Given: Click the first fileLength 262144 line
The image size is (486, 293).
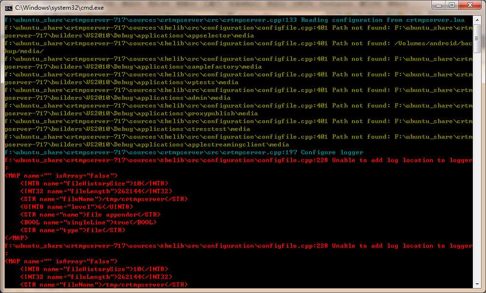Looking at the screenshot, I should click(x=96, y=191).
